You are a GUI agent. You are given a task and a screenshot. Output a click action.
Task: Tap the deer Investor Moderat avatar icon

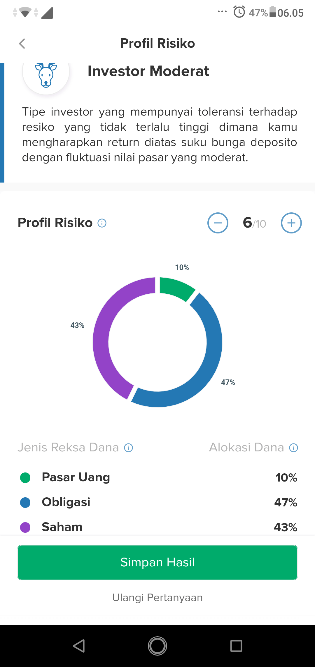(x=45, y=77)
